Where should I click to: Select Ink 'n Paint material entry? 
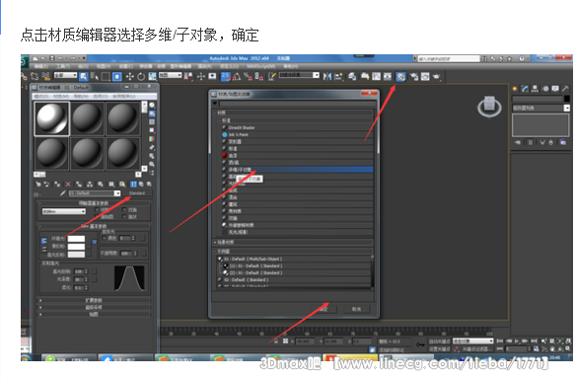click(x=297, y=134)
